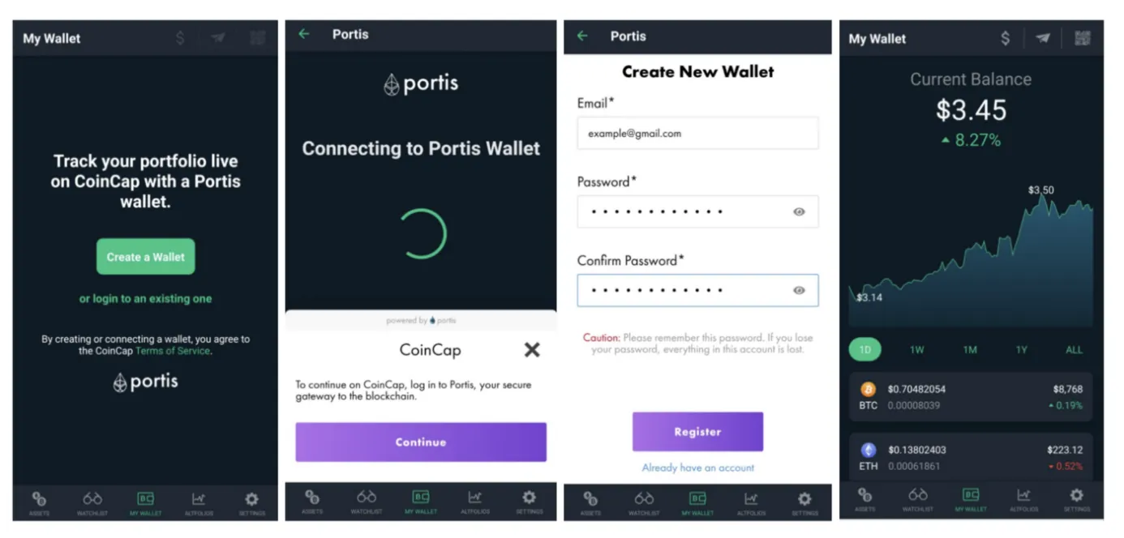Tap the dollar sign icon in the balance screen header
The width and height of the screenshot is (1124, 538).
pyautogui.click(x=1006, y=38)
